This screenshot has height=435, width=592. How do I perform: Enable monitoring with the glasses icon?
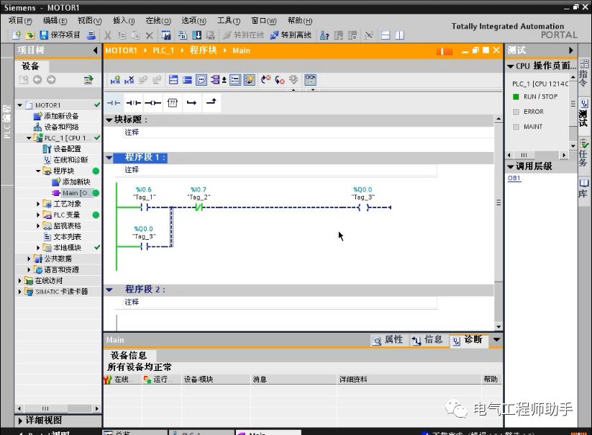coord(309,79)
